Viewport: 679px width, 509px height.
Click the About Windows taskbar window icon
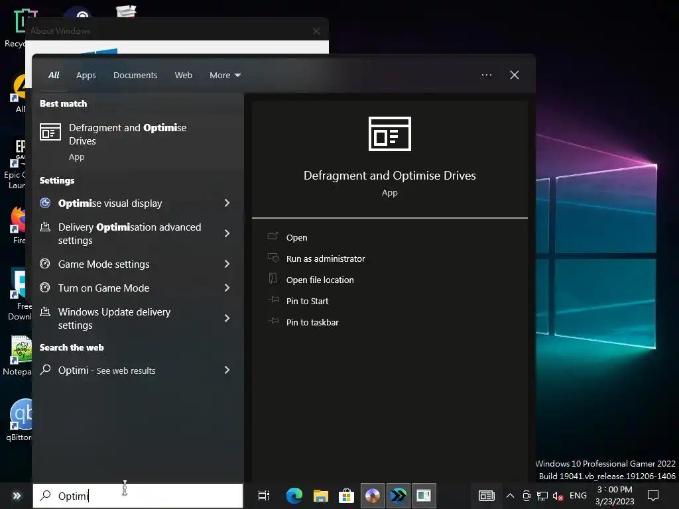(x=424, y=496)
